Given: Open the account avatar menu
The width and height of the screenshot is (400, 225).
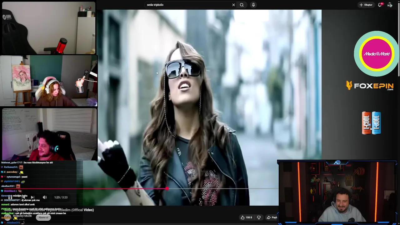Looking at the screenshot, I should point(390,5).
